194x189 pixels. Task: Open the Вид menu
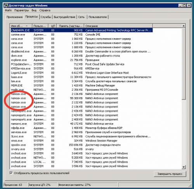34,10
